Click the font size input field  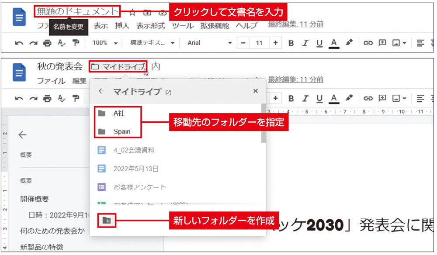259,43
